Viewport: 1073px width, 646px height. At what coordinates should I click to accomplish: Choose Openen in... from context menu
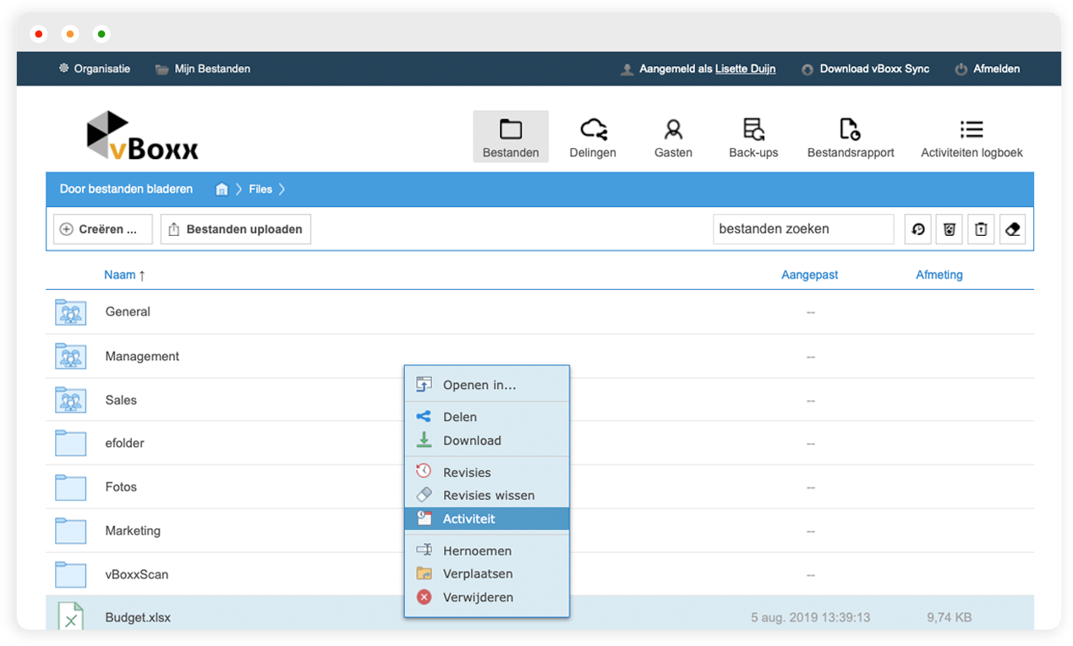click(487, 385)
